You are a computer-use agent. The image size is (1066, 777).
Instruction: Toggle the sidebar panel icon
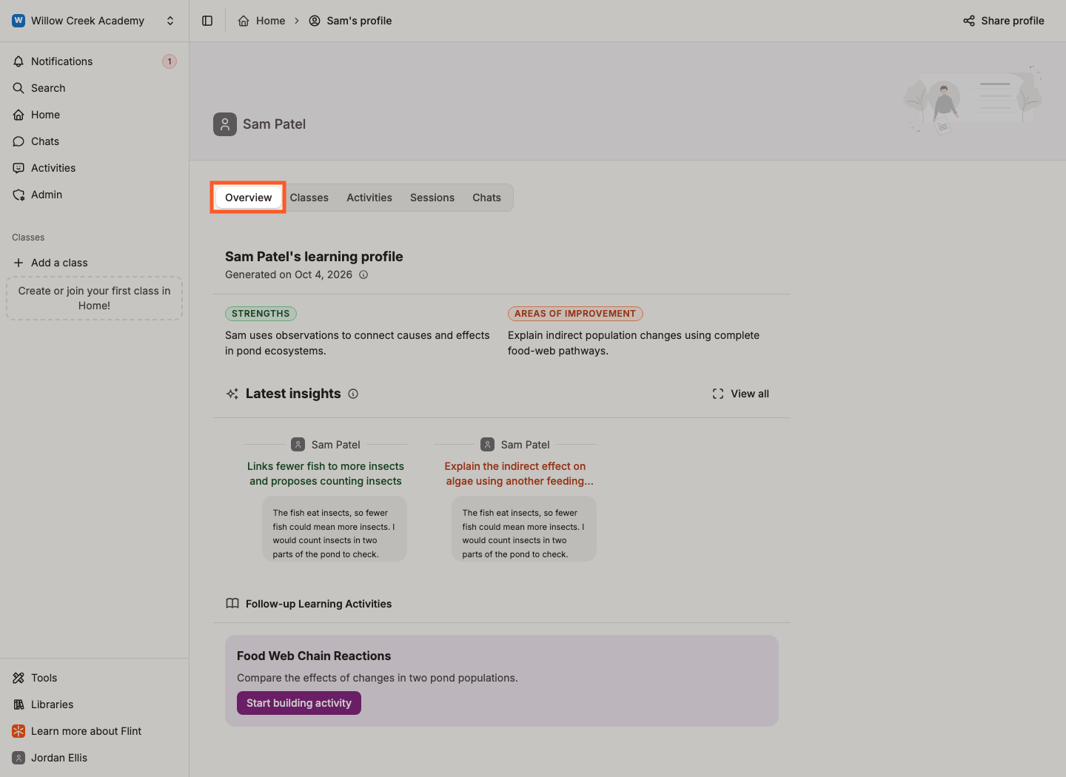click(x=207, y=21)
